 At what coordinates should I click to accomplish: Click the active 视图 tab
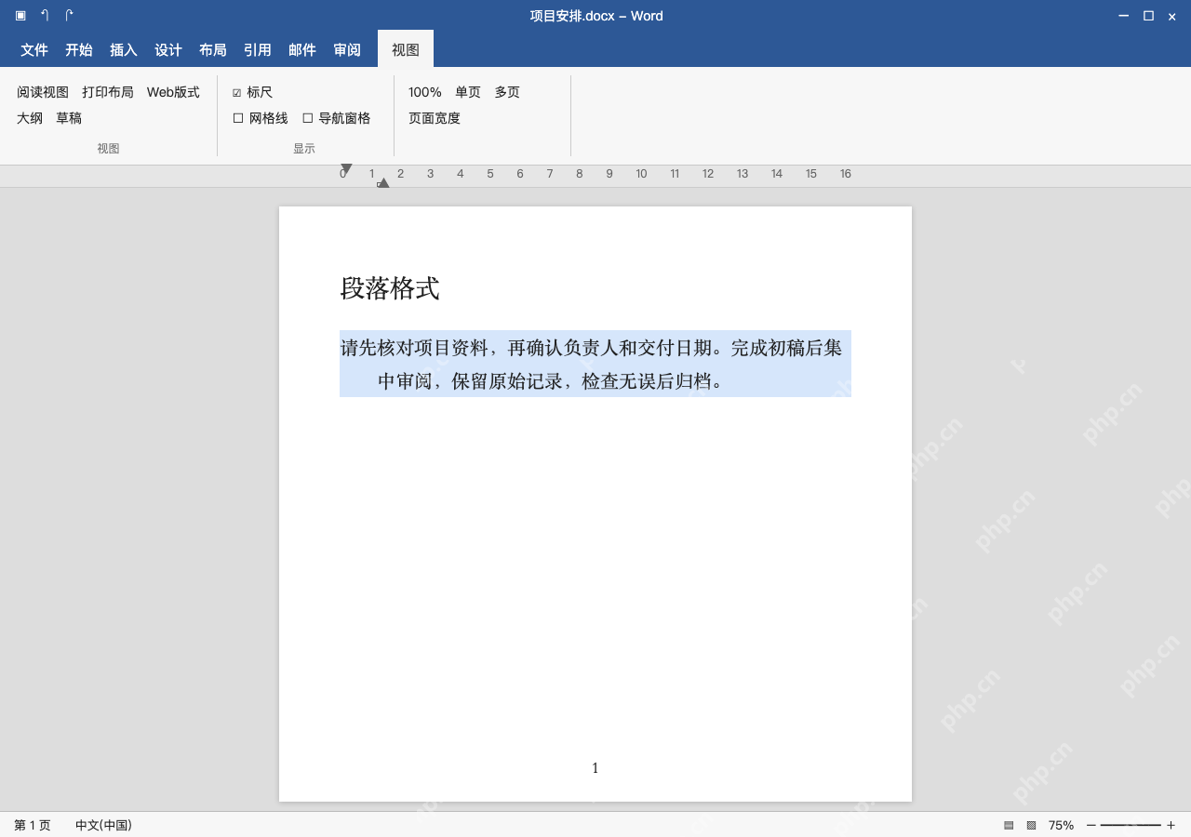pos(406,49)
